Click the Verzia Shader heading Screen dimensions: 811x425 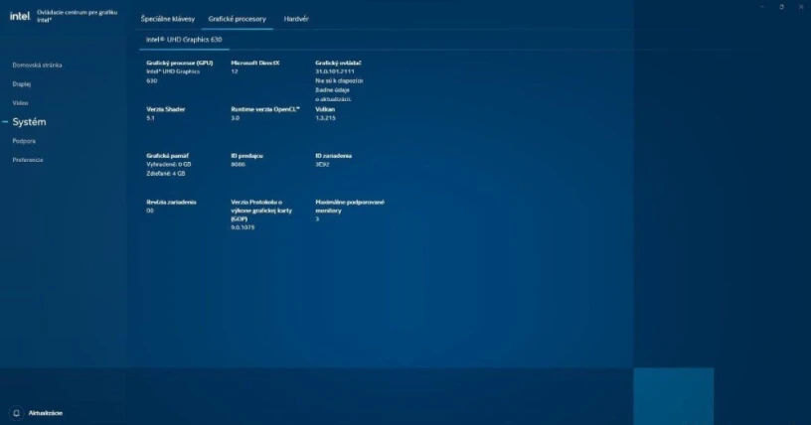pyautogui.click(x=166, y=109)
